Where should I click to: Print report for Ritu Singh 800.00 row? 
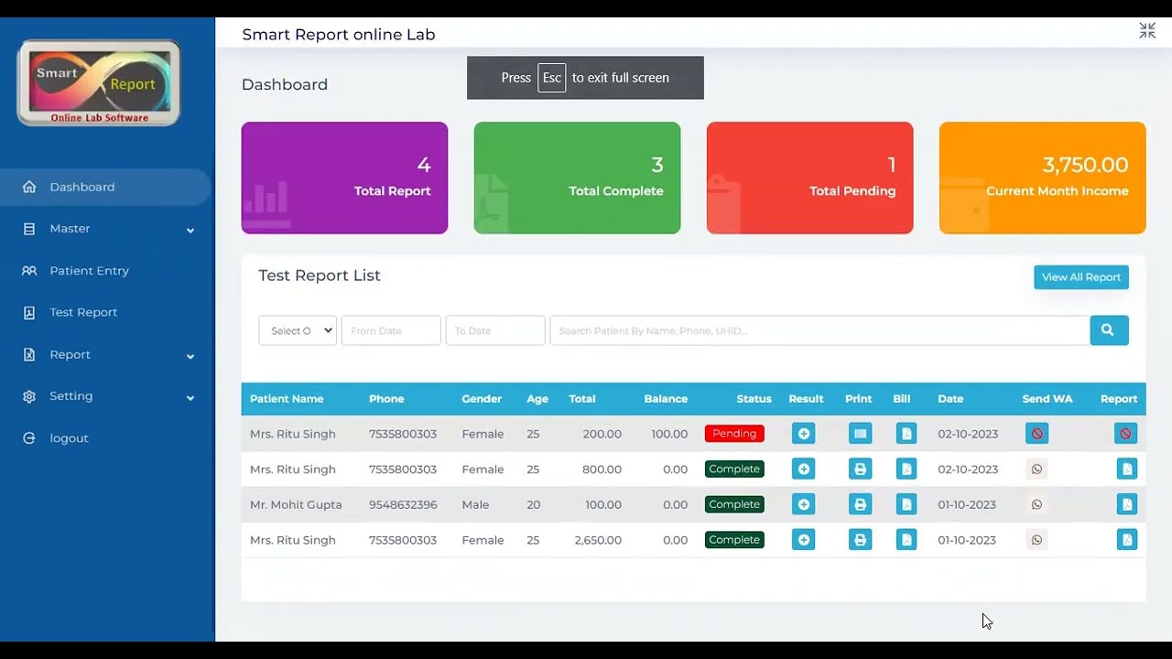point(860,469)
